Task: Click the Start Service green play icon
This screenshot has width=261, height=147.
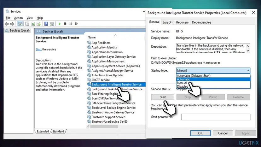Action: coord(60,24)
